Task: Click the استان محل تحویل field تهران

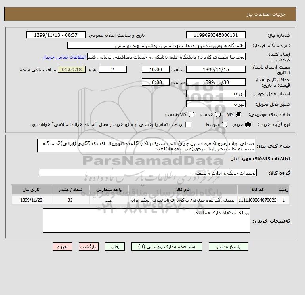Action: tap(216, 94)
